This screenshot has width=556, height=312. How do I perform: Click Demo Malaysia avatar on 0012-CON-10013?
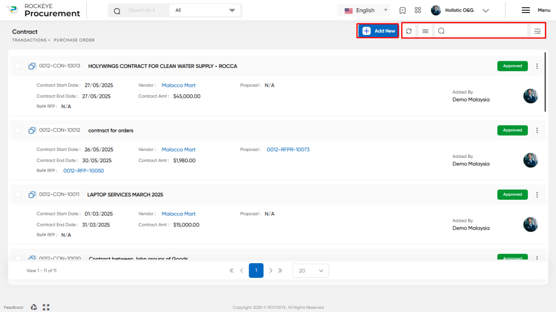530,96
